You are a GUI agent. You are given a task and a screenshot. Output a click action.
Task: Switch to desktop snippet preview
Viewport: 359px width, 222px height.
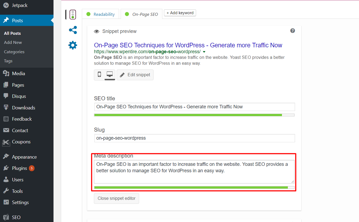pyautogui.click(x=110, y=75)
